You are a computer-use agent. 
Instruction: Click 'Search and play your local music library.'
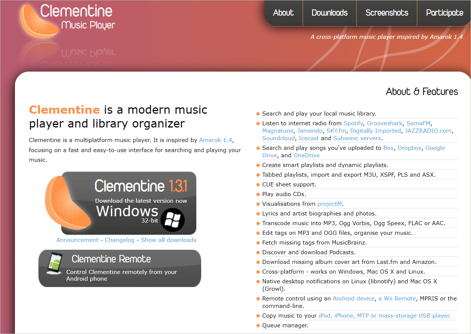pos(319,114)
